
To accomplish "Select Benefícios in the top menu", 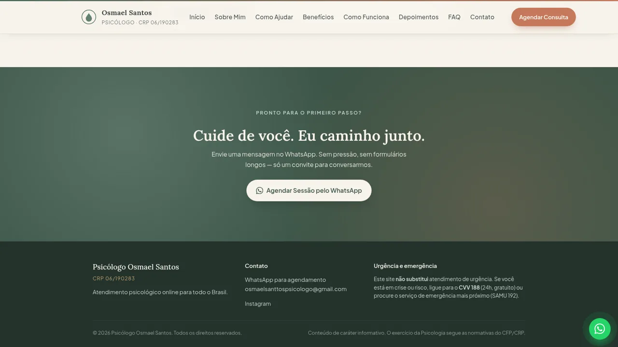I will [318, 17].
